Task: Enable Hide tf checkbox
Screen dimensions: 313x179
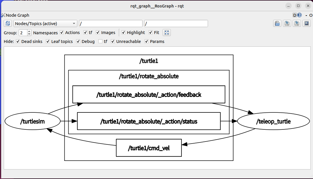Action: (x=100, y=41)
